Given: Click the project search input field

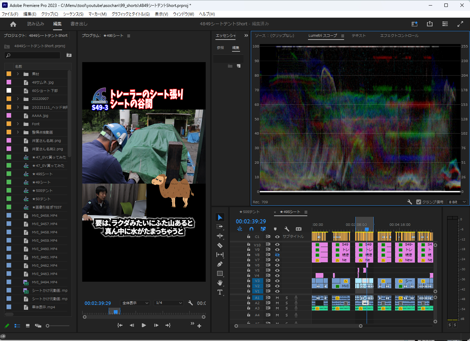Looking at the screenshot, I should pos(32,55).
